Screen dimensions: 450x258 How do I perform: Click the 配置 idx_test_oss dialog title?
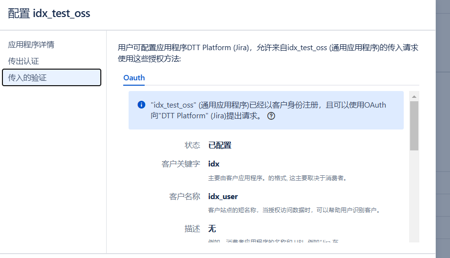tap(49, 14)
